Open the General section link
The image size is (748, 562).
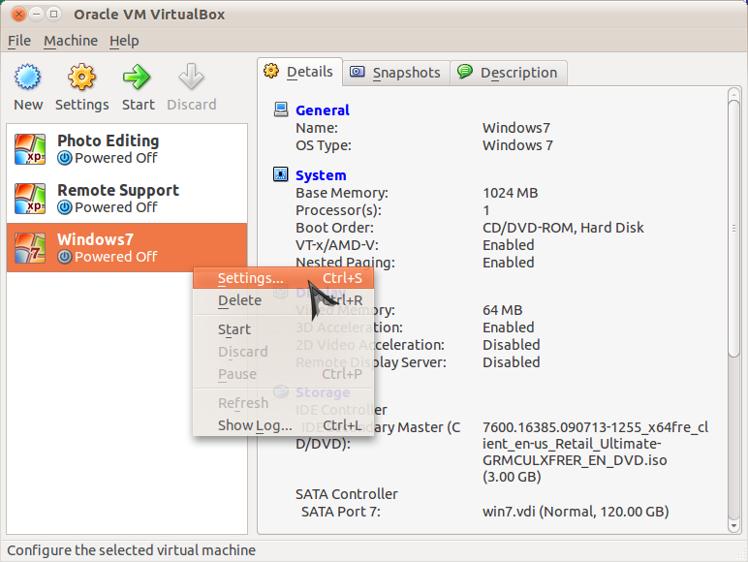click(323, 110)
